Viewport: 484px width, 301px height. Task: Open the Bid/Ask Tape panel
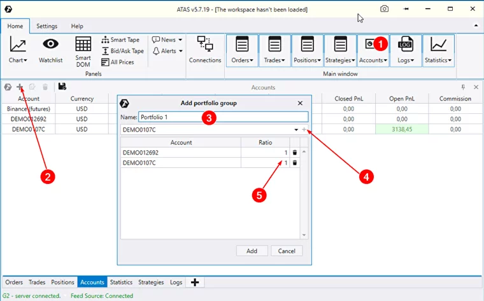coord(105,51)
